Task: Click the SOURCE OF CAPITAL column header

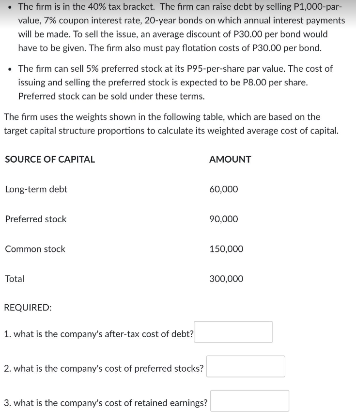Action: point(50,159)
